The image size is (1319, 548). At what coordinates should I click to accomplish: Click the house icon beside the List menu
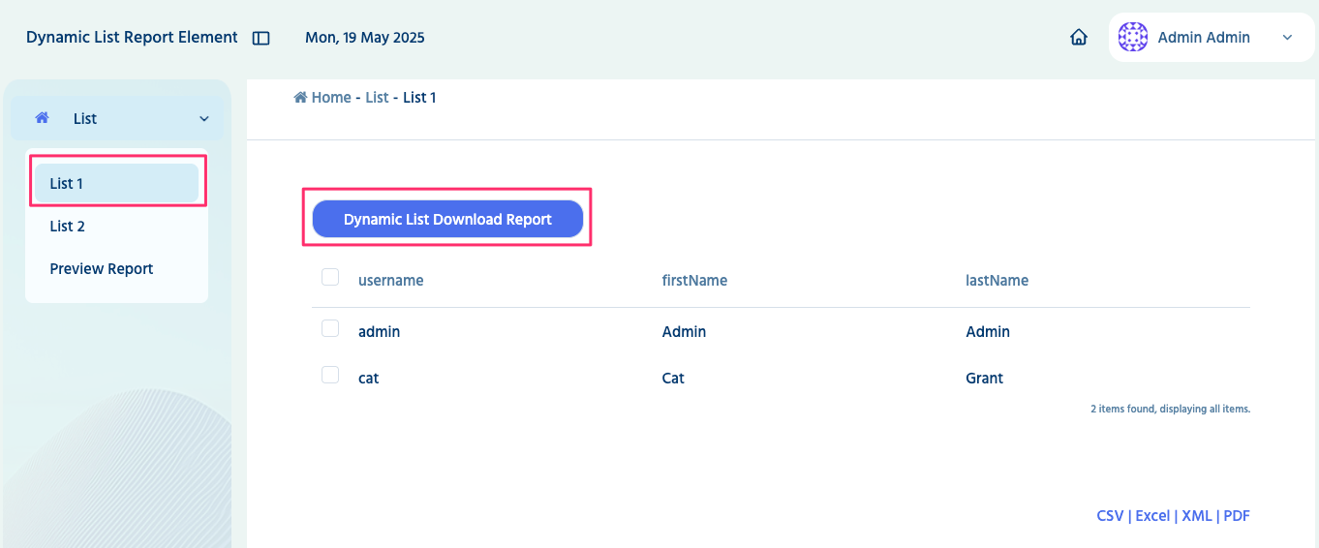tap(42, 118)
